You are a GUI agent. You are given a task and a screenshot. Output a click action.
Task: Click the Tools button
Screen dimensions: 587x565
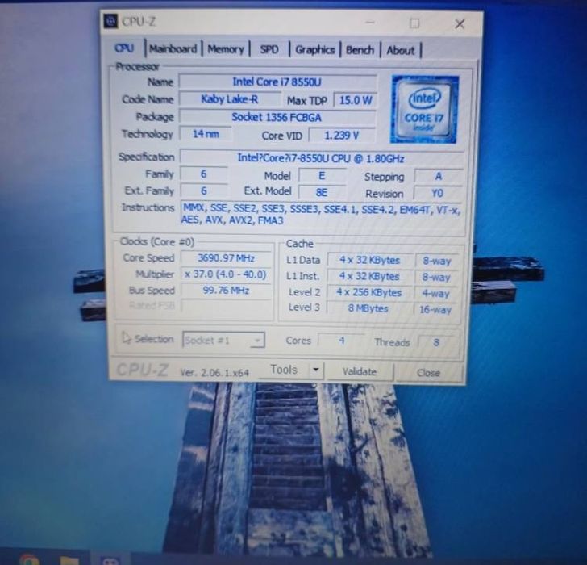(284, 370)
